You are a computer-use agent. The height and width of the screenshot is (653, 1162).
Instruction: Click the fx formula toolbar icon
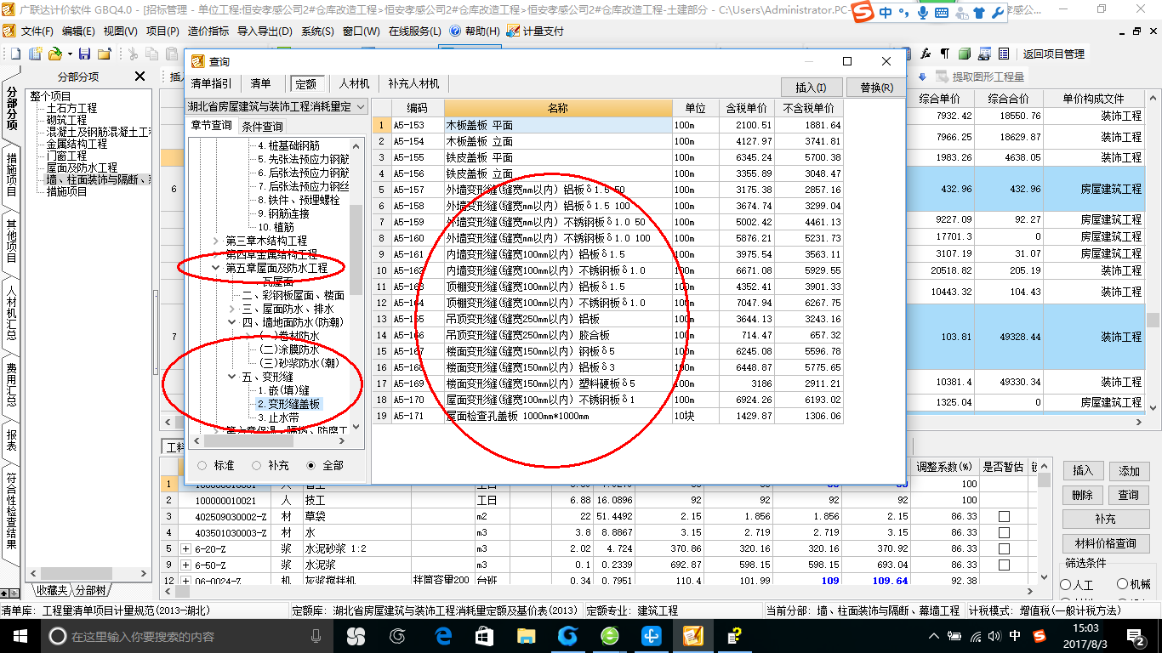(x=926, y=54)
